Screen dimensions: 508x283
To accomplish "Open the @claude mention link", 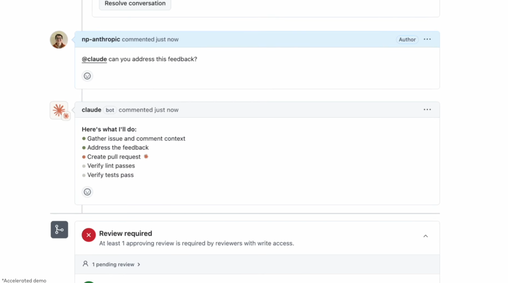I will click(x=94, y=59).
